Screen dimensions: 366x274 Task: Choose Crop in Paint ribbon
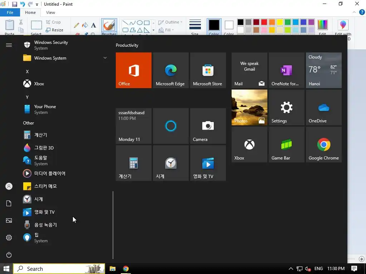pyautogui.click(x=54, y=22)
